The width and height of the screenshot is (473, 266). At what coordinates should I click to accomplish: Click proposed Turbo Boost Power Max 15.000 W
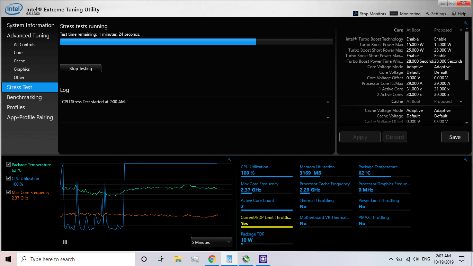(x=443, y=45)
